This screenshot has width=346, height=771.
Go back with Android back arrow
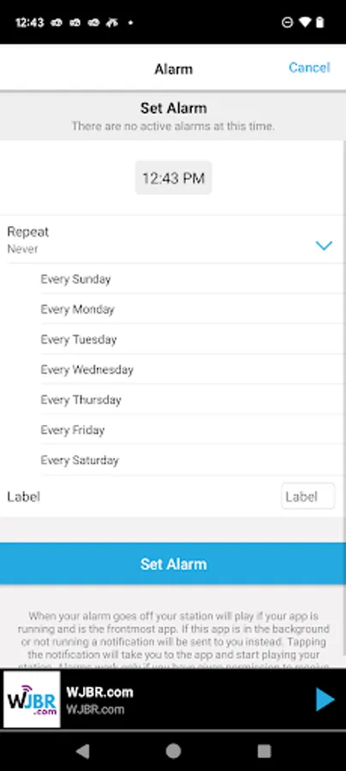(82, 750)
